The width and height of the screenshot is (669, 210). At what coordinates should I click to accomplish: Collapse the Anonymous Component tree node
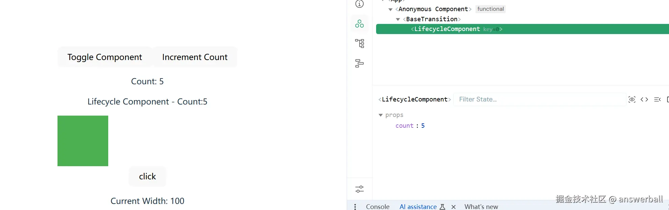point(390,9)
